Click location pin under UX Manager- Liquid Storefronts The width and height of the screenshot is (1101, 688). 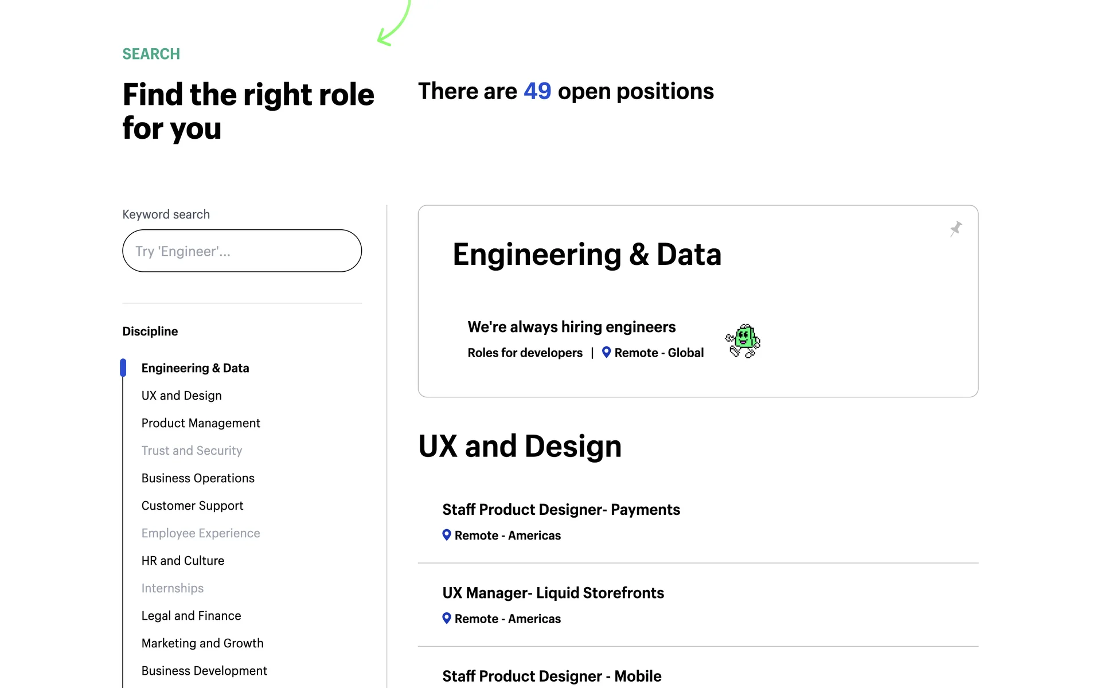[447, 618]
